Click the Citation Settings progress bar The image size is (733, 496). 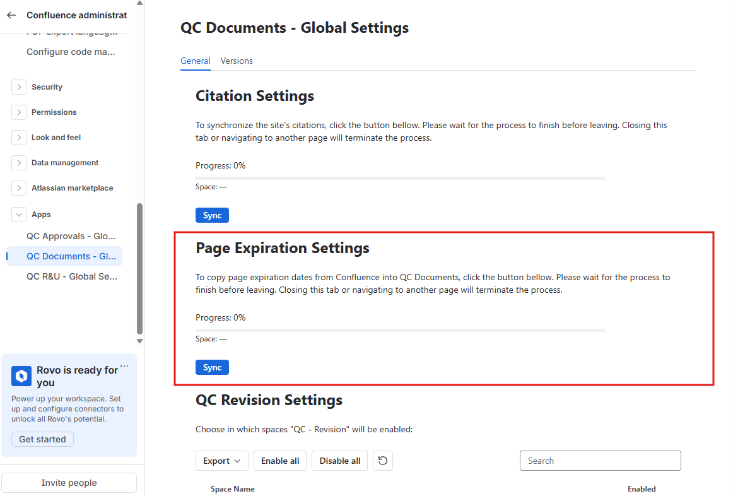[x=401, y=178]
